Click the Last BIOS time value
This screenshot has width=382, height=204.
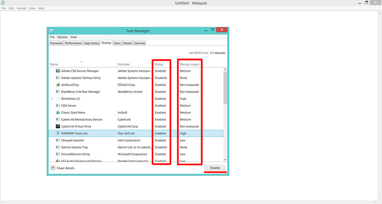coord(218,53)
